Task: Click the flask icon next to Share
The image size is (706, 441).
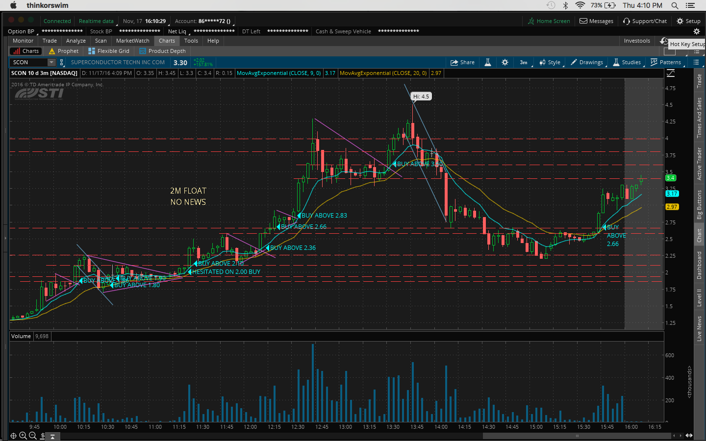Action: tap(488, 62)
